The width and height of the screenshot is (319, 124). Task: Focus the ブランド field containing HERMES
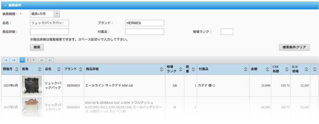[145, 23]
